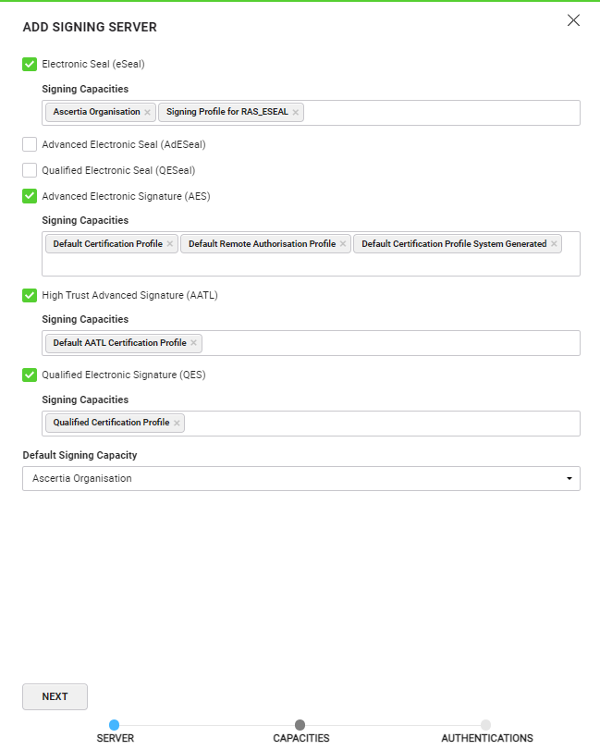
Task: Enable Advanced Electronic Seal (AdESeal)
Action: tap(30, 144)
